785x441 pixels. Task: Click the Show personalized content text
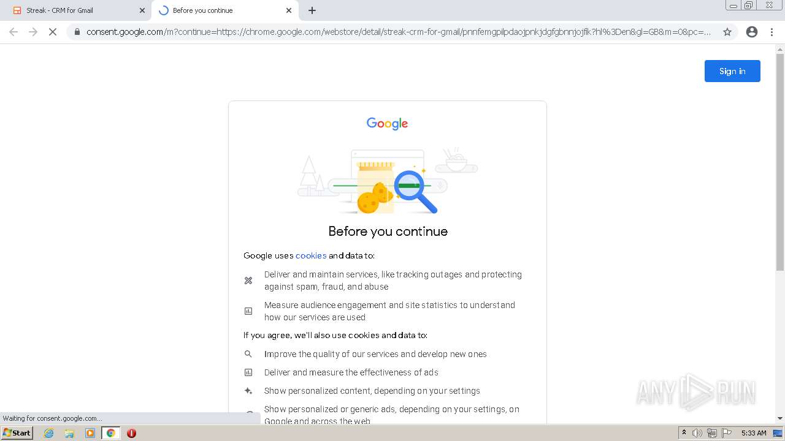pyautogui.click(x=372, y=391)
